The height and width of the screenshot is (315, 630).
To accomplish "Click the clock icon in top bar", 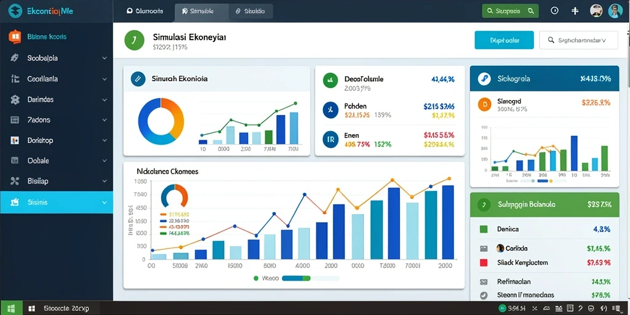I will coord(554,11).
